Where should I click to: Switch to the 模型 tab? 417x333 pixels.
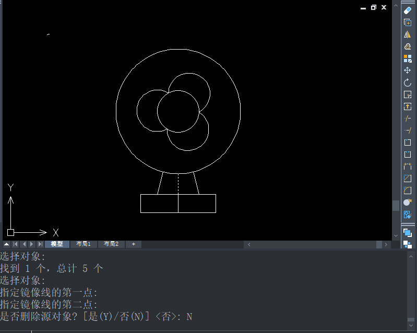57,244
